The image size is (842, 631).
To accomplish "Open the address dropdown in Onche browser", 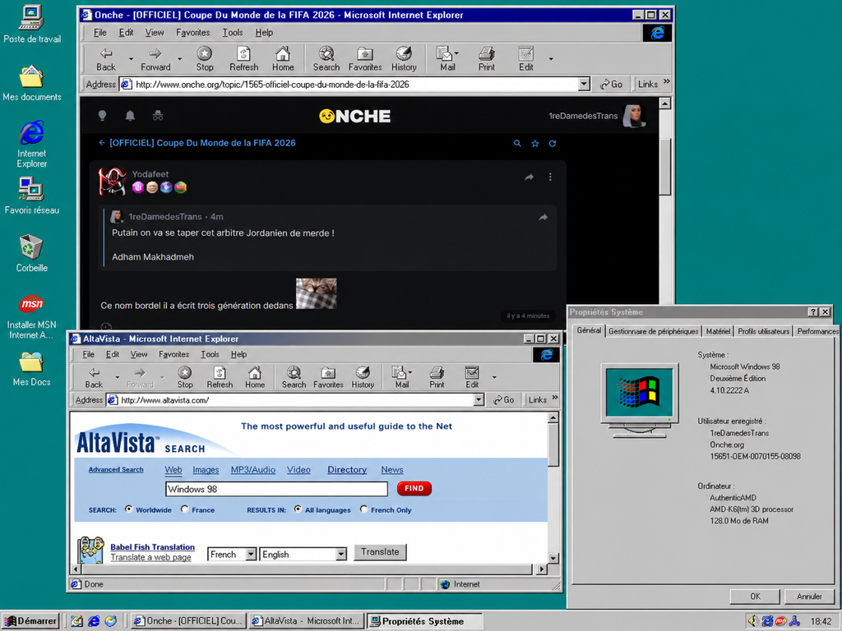I will tap(585, 85).
